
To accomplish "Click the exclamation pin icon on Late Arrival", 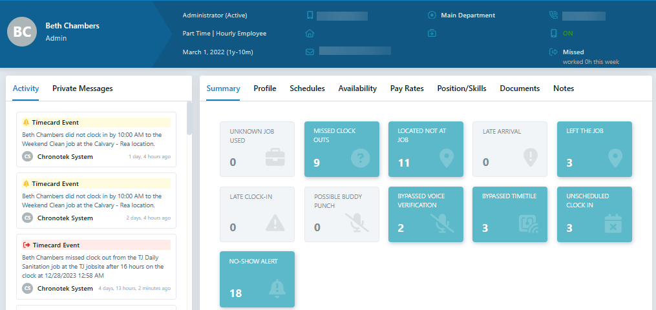I will pyautogui.click(x=531, y=158).
